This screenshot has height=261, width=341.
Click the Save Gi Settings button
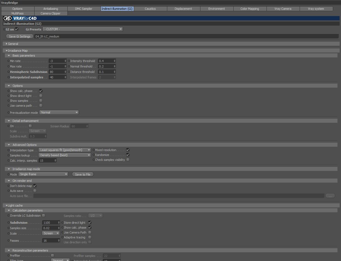20,36
